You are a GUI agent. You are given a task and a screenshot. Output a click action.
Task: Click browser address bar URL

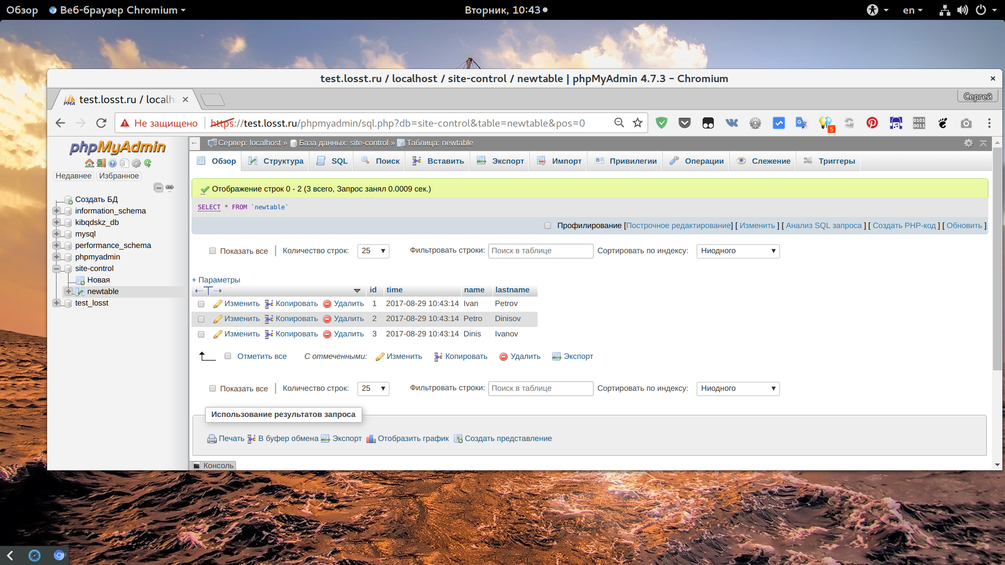(398, 123)
